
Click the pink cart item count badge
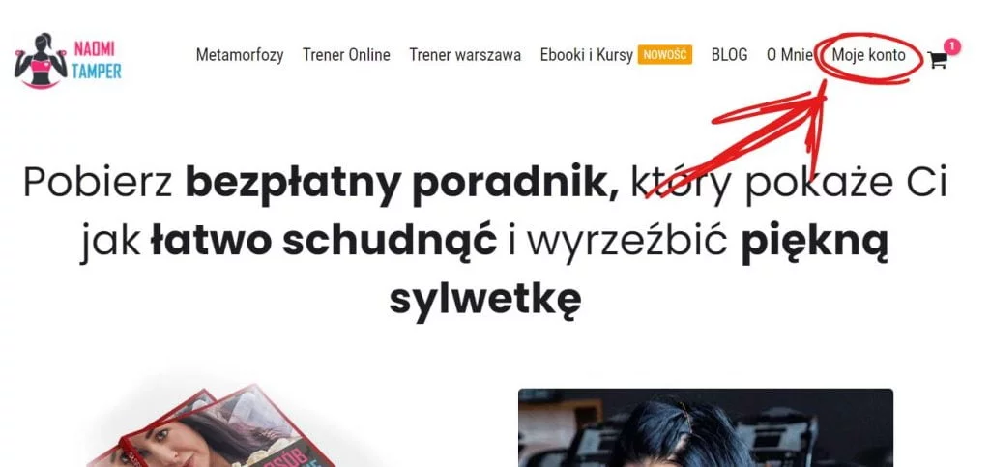[x=952, y=46]
